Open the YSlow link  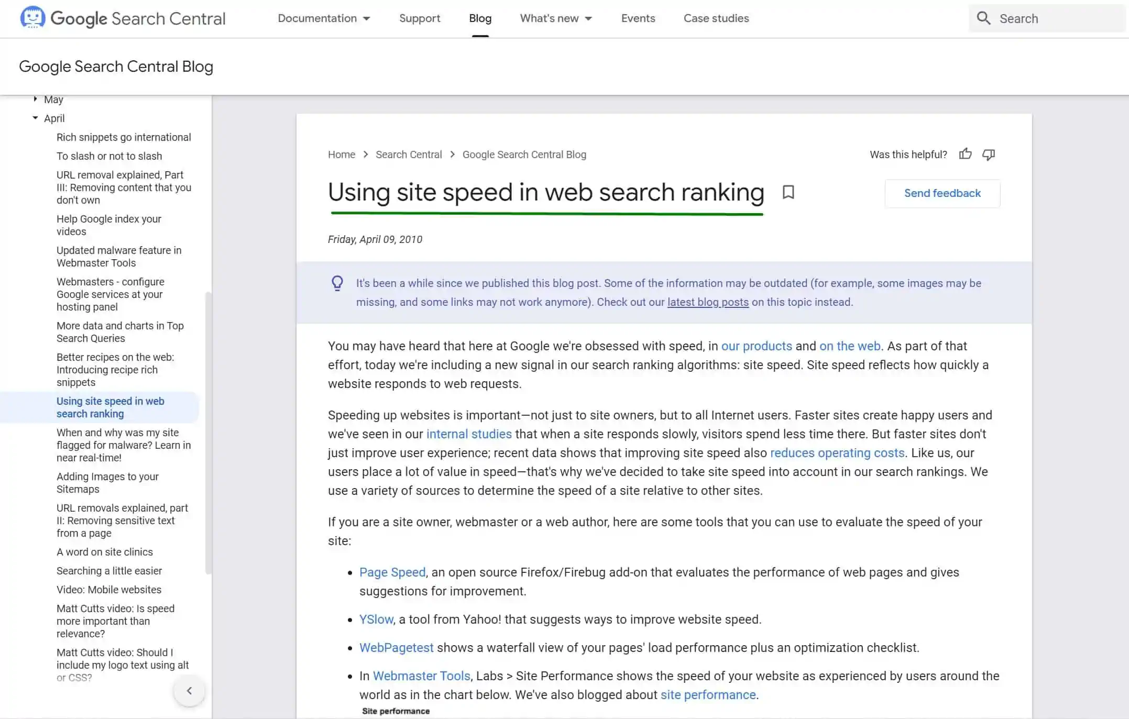click(x=376, y=620)
